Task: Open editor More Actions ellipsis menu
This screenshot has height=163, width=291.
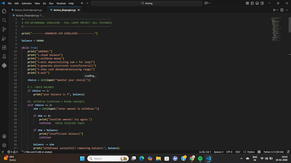Action: (287, 10)
